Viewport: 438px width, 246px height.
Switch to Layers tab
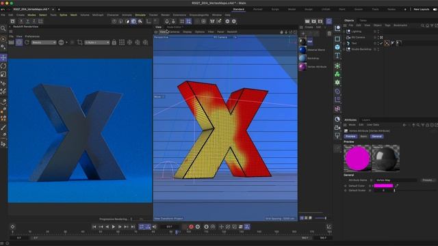(x=366, y=120)
